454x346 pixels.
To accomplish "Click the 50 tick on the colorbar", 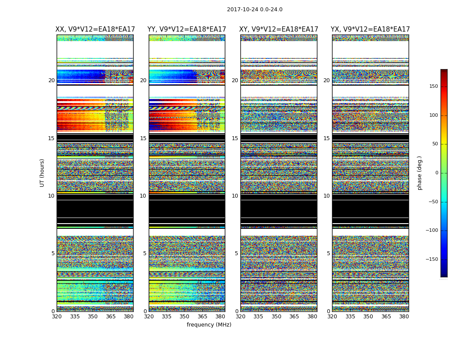I will [435, 144].
